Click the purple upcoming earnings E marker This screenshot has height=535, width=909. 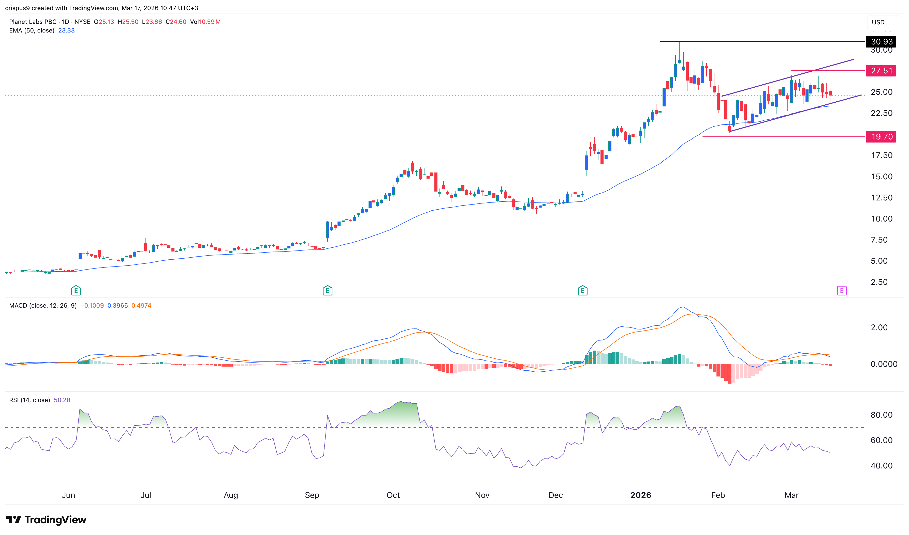tap(842, 291)
